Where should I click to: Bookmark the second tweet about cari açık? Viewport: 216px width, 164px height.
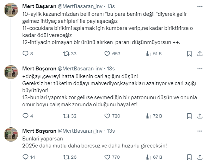(x=189, y=115)
